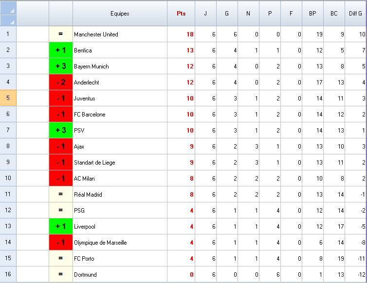This screenshot has height=283, width=367.
Task: Select the Diff G value for FC Porto
Action: 355,259
